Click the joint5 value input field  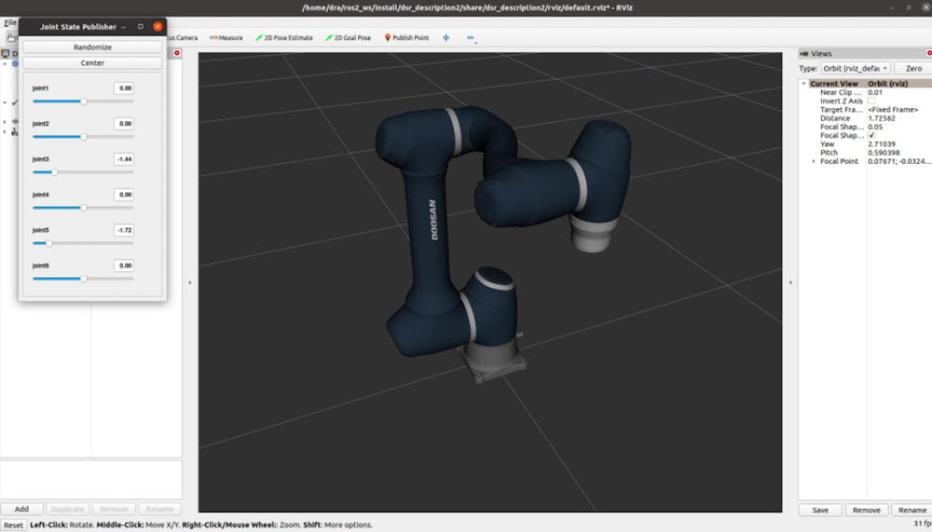click(x=124, y=230)
